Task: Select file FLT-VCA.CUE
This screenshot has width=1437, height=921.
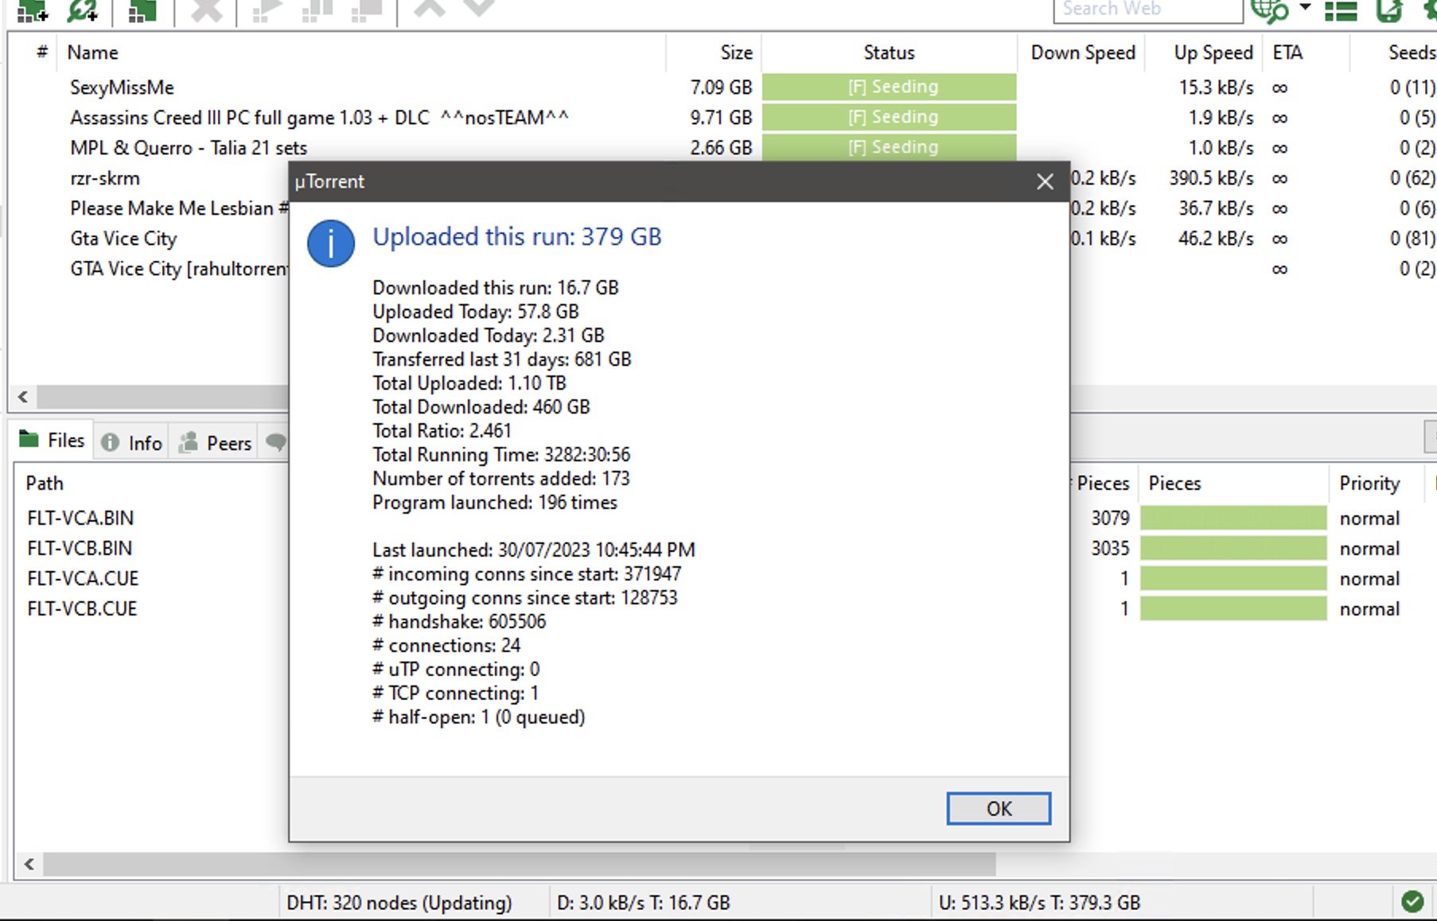Action: point(83,578)
